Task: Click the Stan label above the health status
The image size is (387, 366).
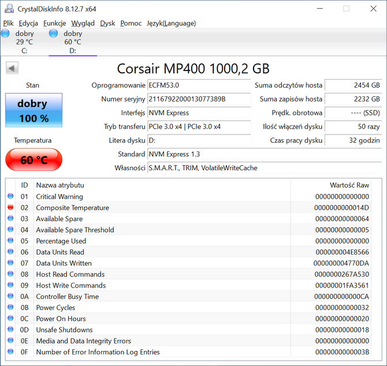Action: point(32,85)
